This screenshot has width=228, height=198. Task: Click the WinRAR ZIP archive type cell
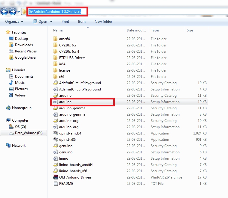click(x=166, y=177)
